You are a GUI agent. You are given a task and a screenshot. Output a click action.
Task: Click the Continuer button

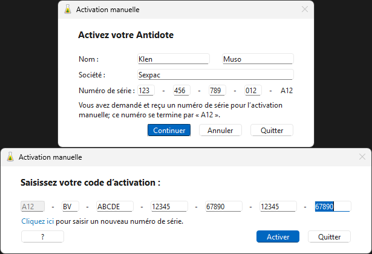(169, 130)
